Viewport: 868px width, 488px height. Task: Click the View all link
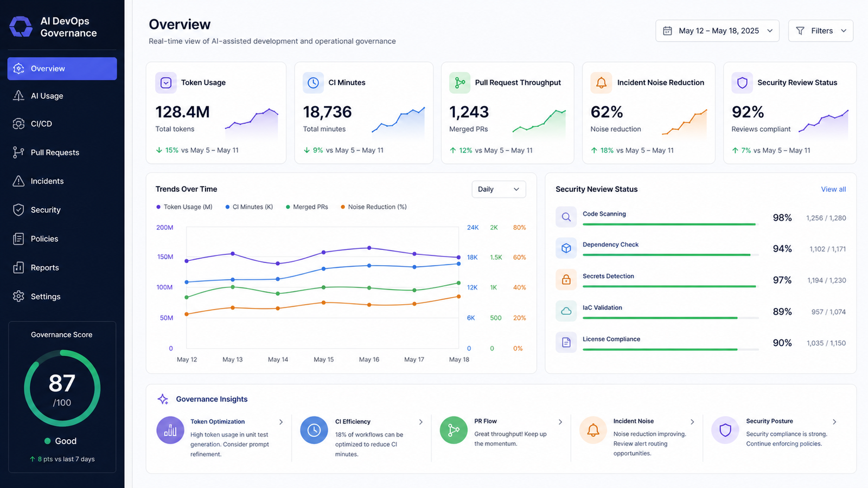[x=833, y=189]
